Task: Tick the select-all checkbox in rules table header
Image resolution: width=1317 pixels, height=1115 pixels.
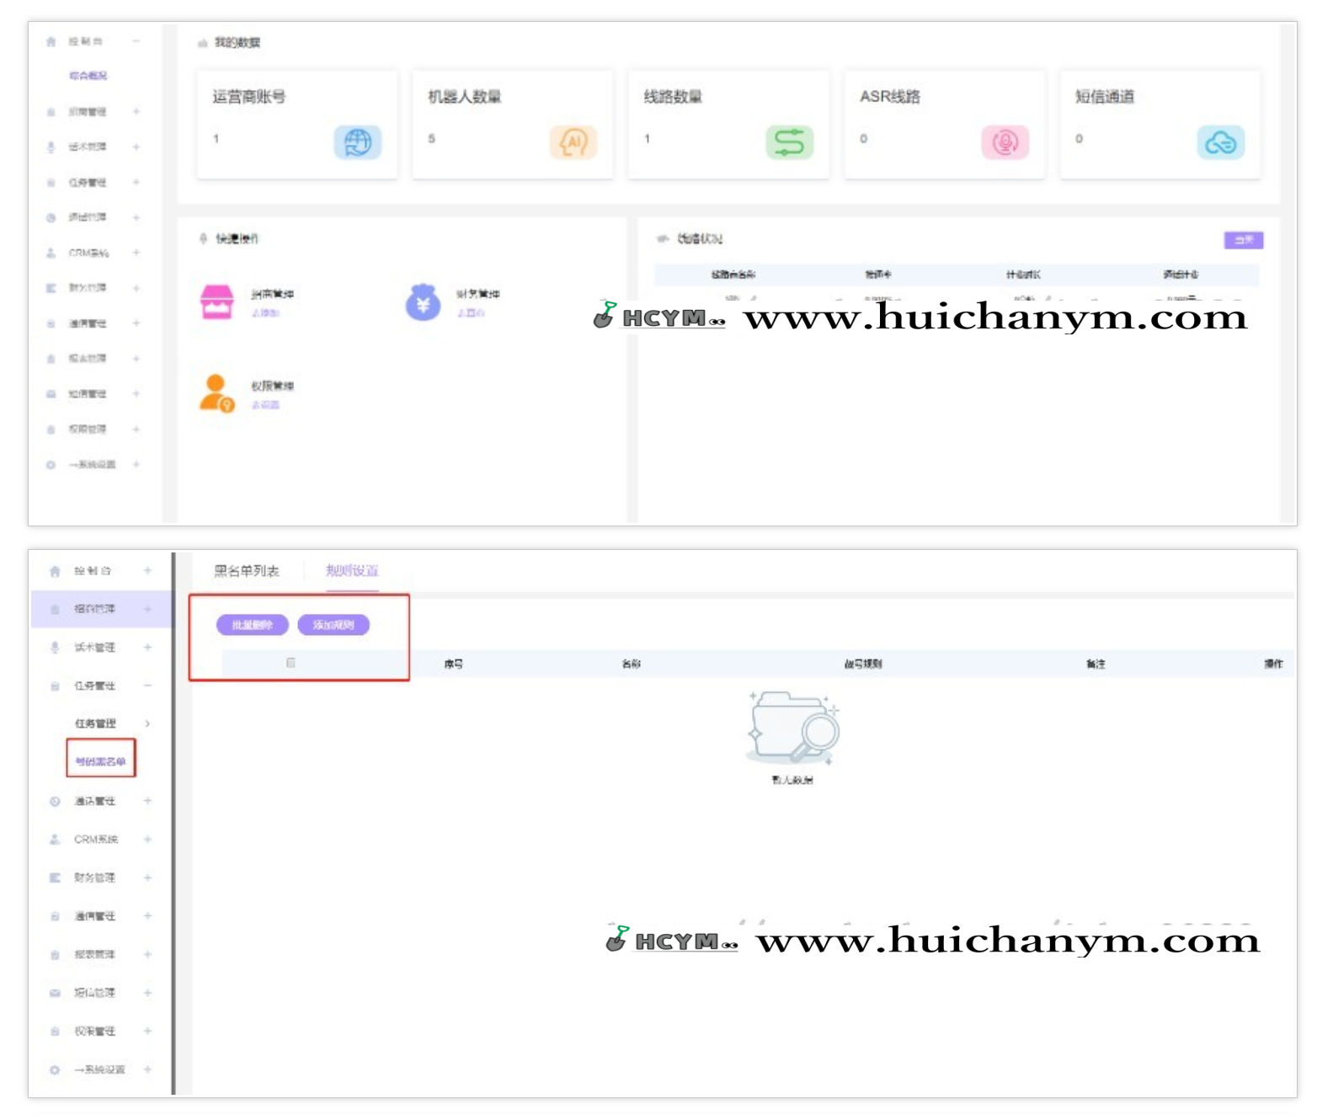Action: pos(291,663)
